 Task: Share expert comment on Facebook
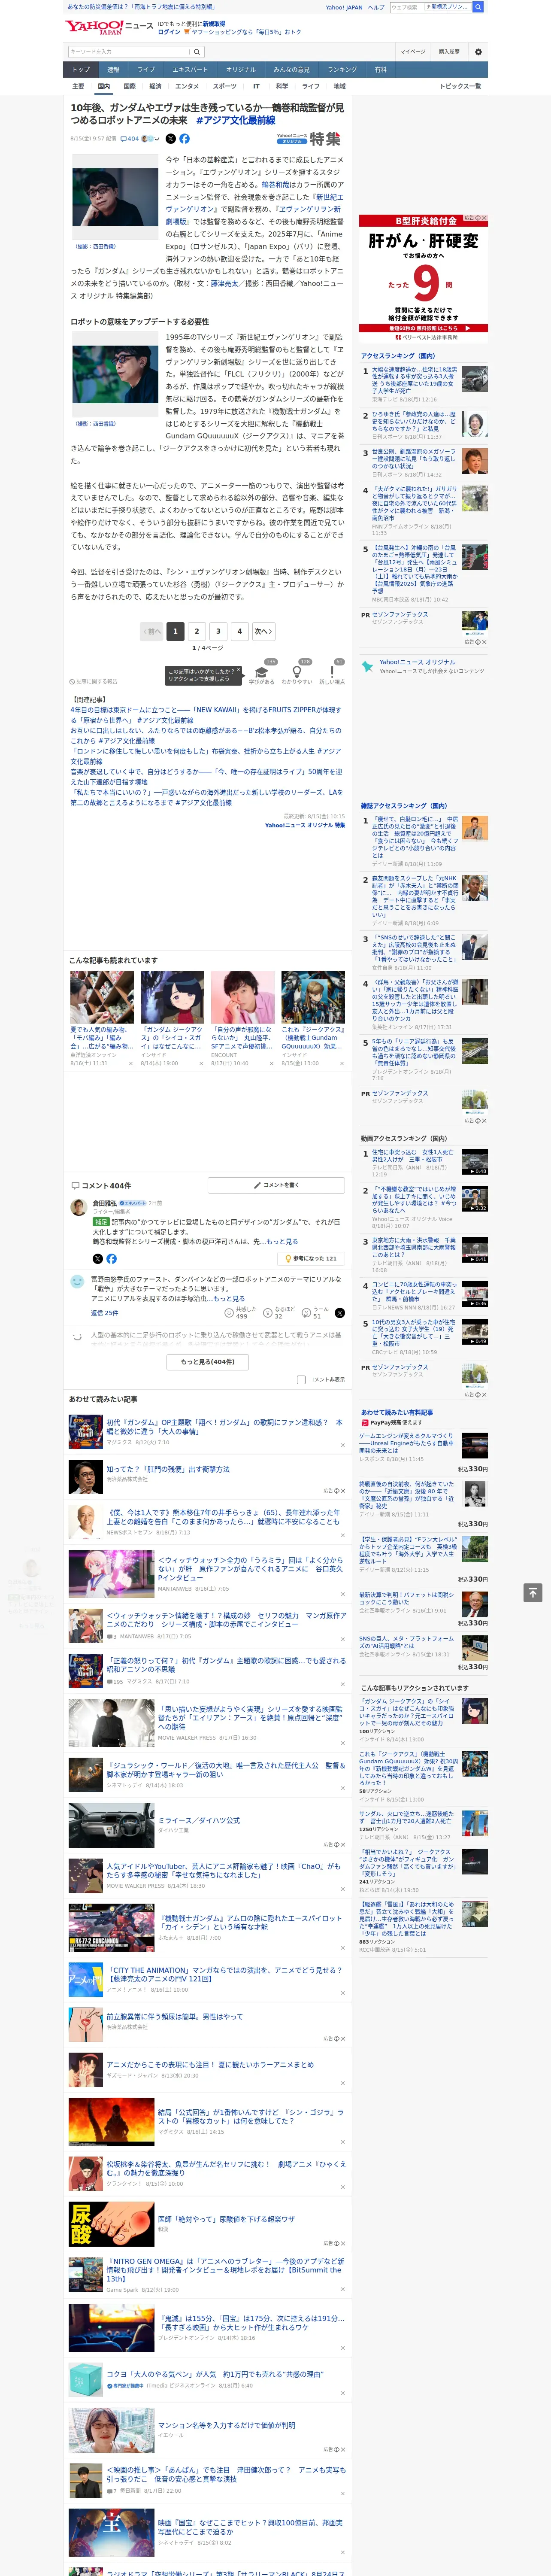[x=111, y=1258]
